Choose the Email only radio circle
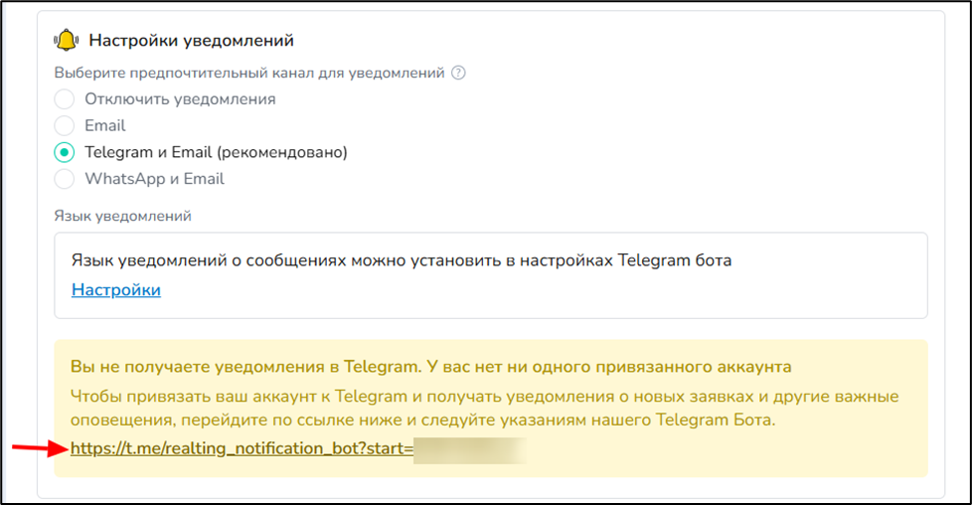Viewport: 972px width, 505px height. tap(64, 126)
